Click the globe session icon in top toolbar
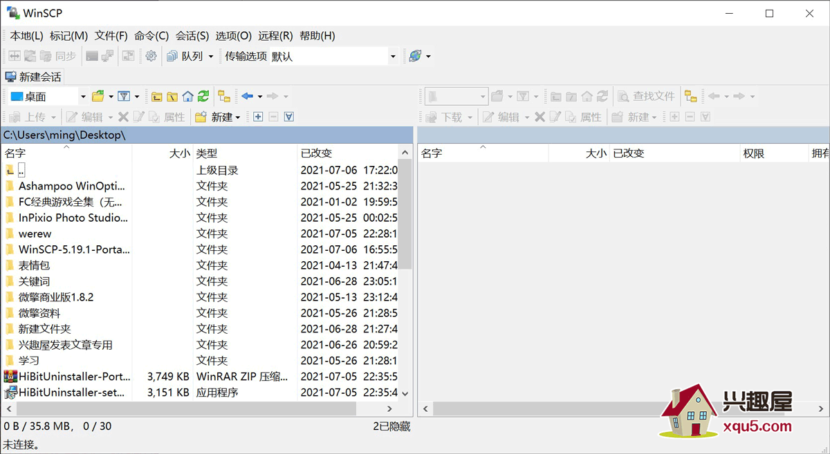 [415, 57]
